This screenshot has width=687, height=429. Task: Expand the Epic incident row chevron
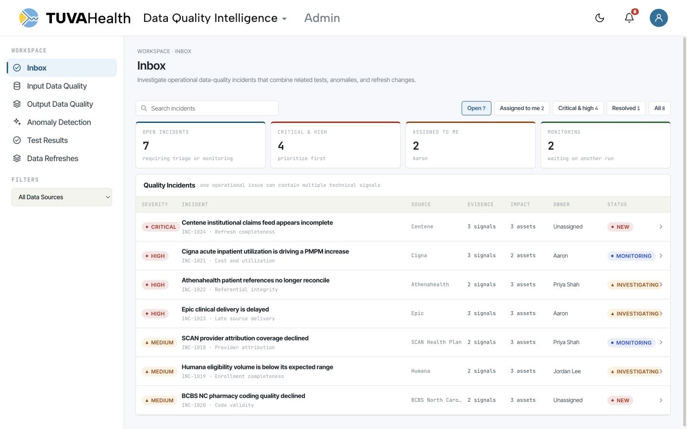(x=661, y=314)
